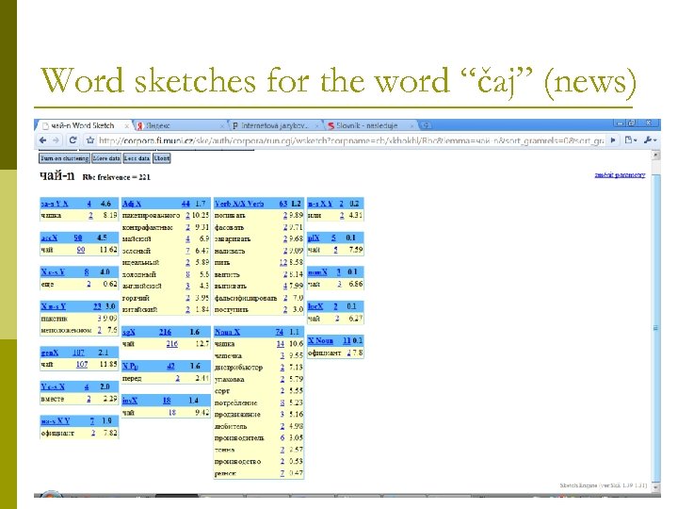The height and width of the screenshot is (509, 678).
Task: Click the URL address bar
Action: [x=350, y=140]
